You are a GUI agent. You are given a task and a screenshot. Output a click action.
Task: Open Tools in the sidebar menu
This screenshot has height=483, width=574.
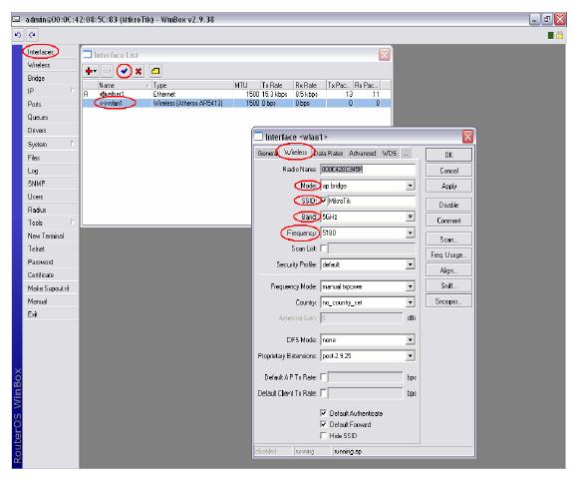click(35, 223)
